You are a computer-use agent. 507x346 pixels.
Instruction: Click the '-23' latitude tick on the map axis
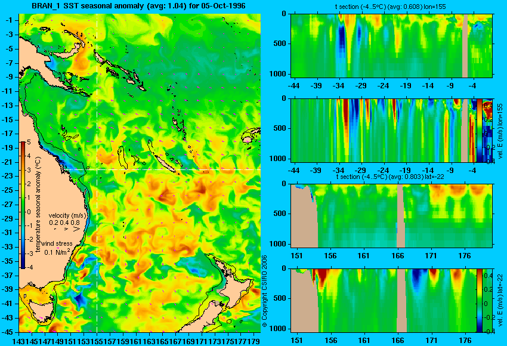coord(8,176)
